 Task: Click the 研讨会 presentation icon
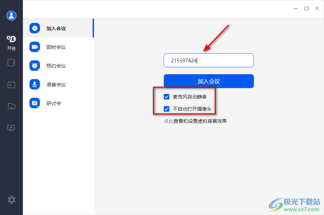pyautogui.click(x=35, y=103)
